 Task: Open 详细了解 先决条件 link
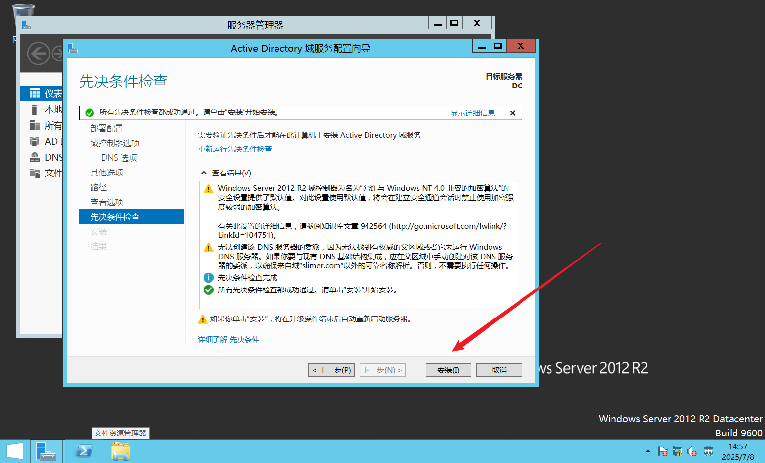(x=228, y=340)
